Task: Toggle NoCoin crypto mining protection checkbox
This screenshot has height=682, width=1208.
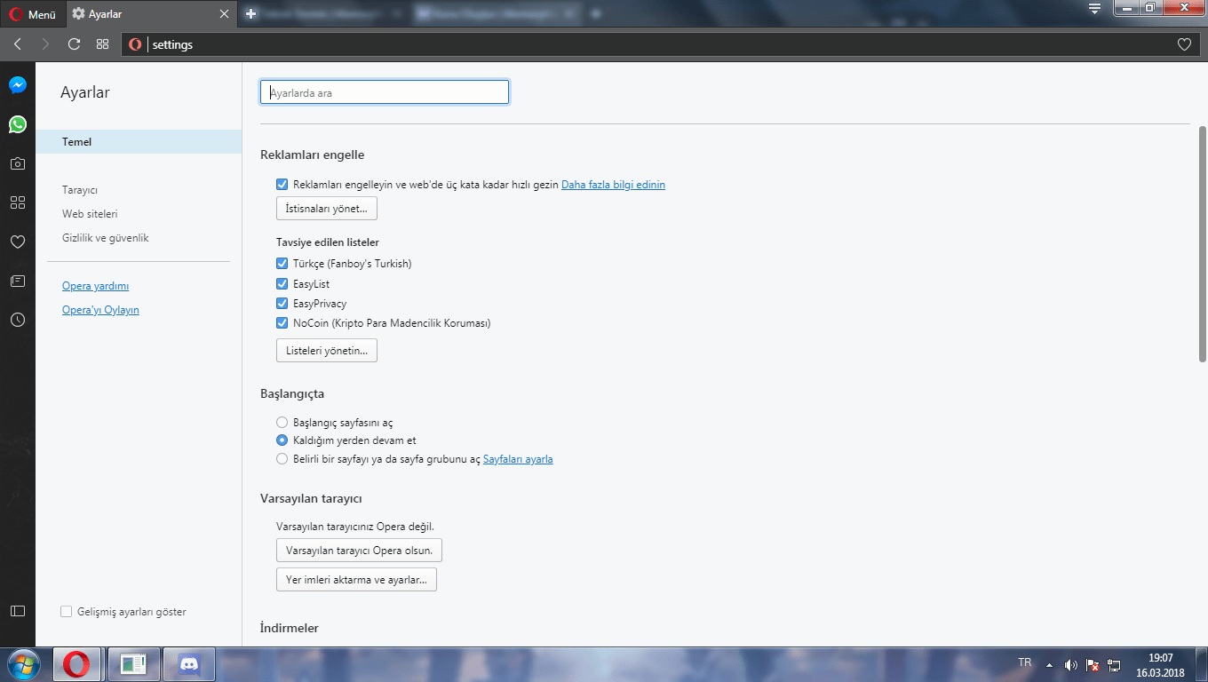Action: (x=282, y=323)
